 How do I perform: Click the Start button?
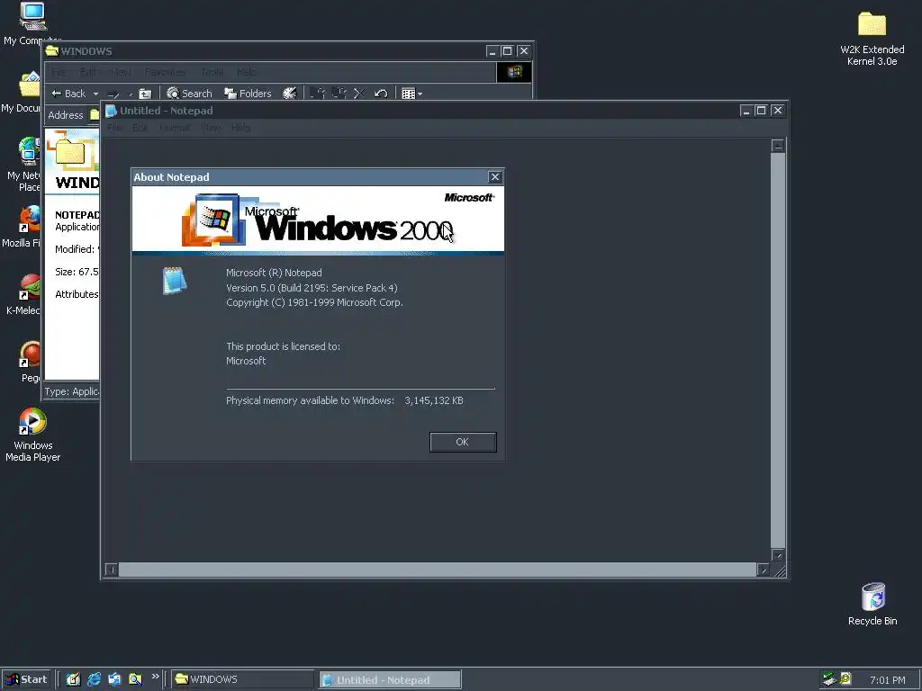click(x=26, y=679)
